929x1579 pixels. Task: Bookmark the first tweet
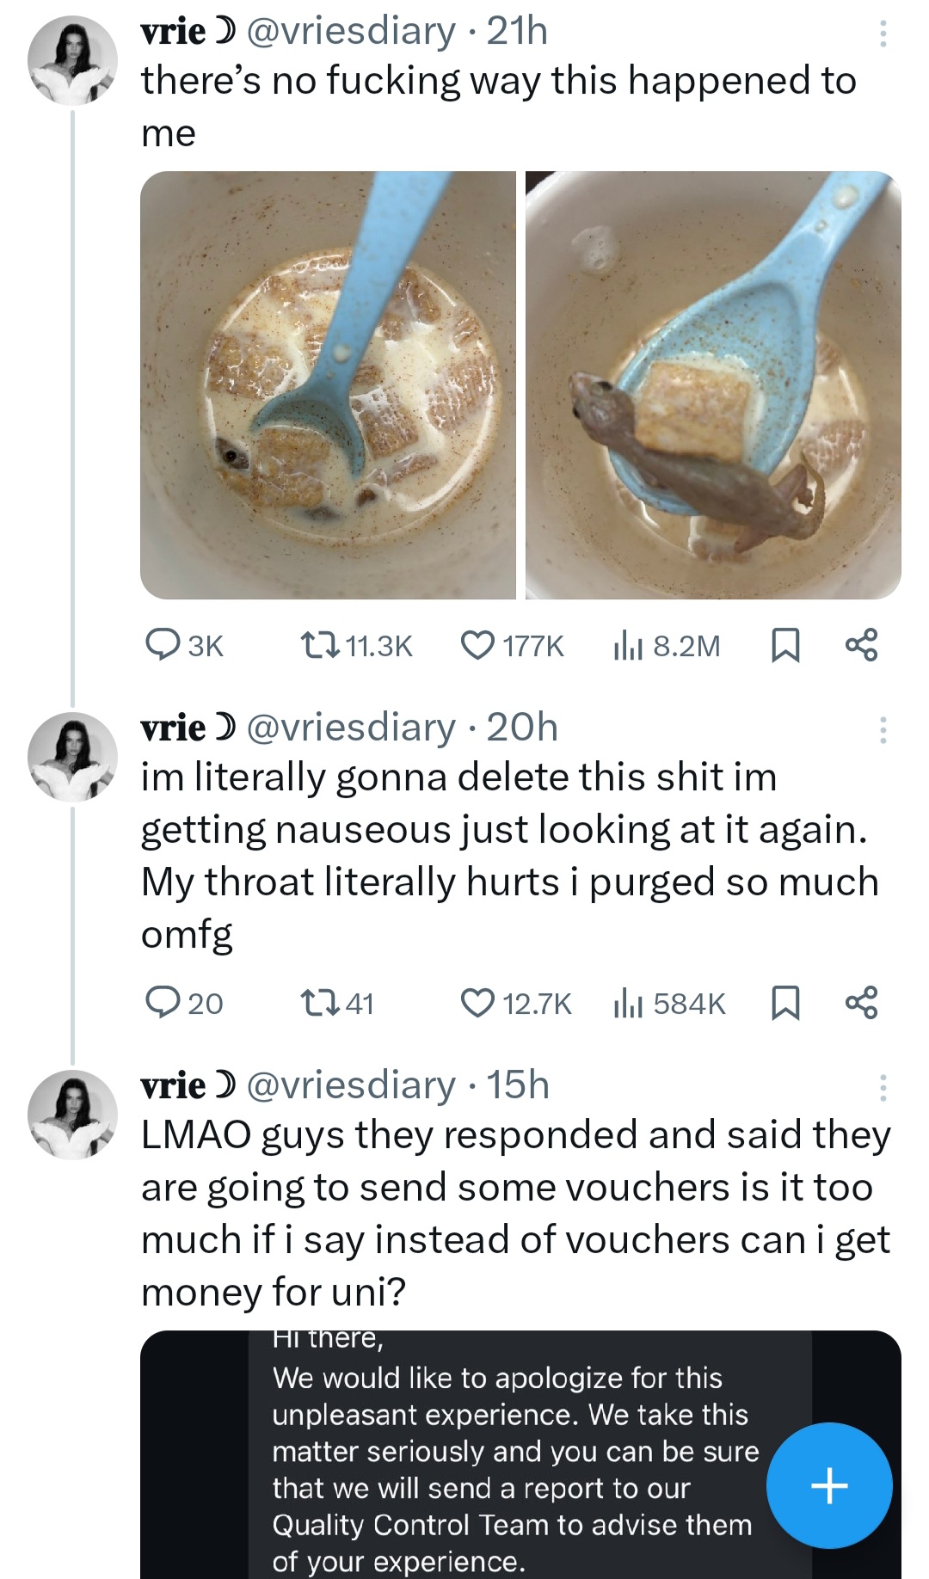click(x=784, y=645)
